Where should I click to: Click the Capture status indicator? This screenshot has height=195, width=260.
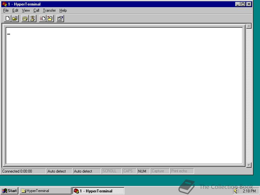(160, 171)
